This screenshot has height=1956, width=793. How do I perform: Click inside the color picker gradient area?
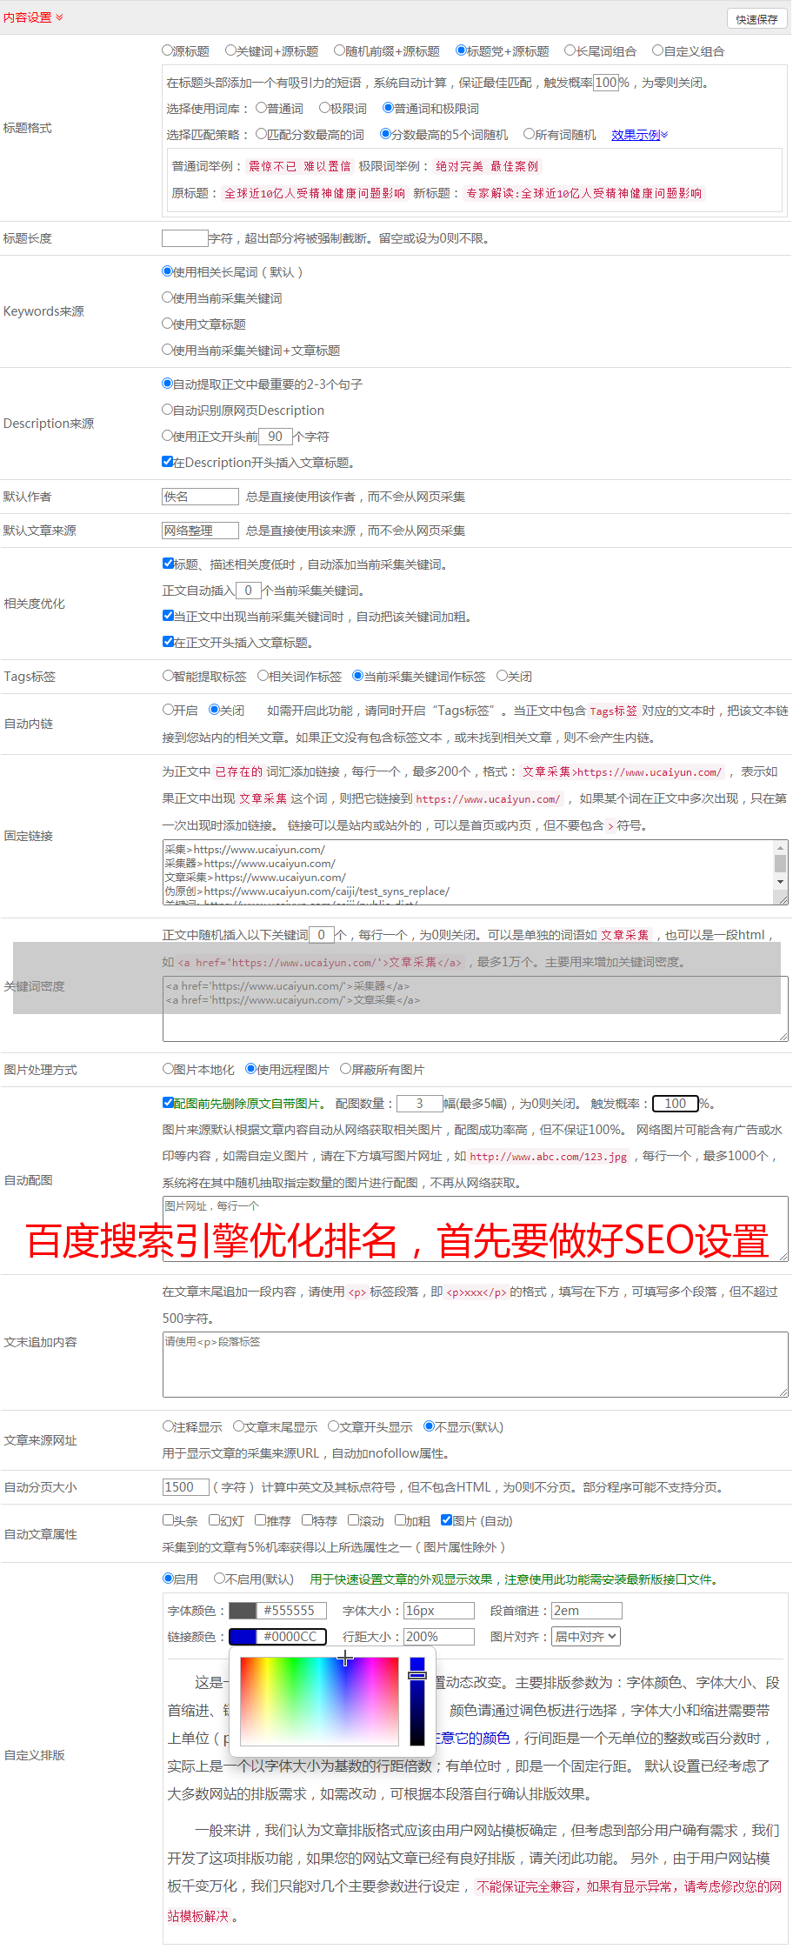[x=319, y=1701]
